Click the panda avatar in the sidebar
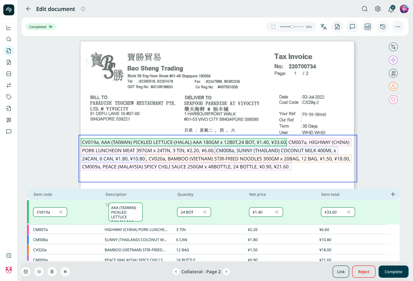Viewport: 413px width, 281px height. click(x=9, y=270)
